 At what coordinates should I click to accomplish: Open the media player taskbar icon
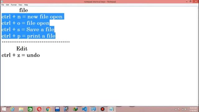(66, 109)
